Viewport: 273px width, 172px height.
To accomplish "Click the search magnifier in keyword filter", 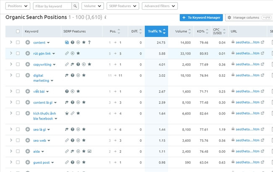I will coord(75,6).
